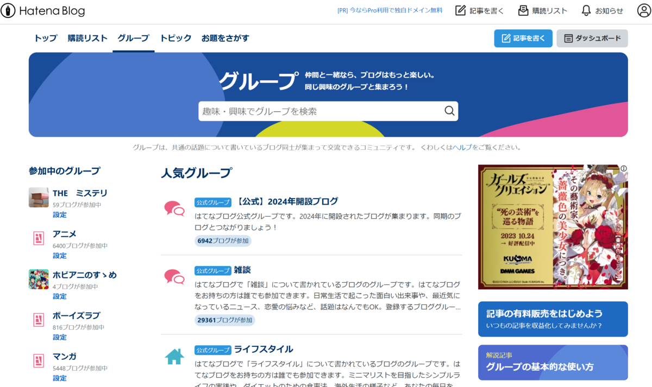Open the THE ミステリ group thumbnail
This screenshot has width=652, height=387.
[x=39, y=198]
